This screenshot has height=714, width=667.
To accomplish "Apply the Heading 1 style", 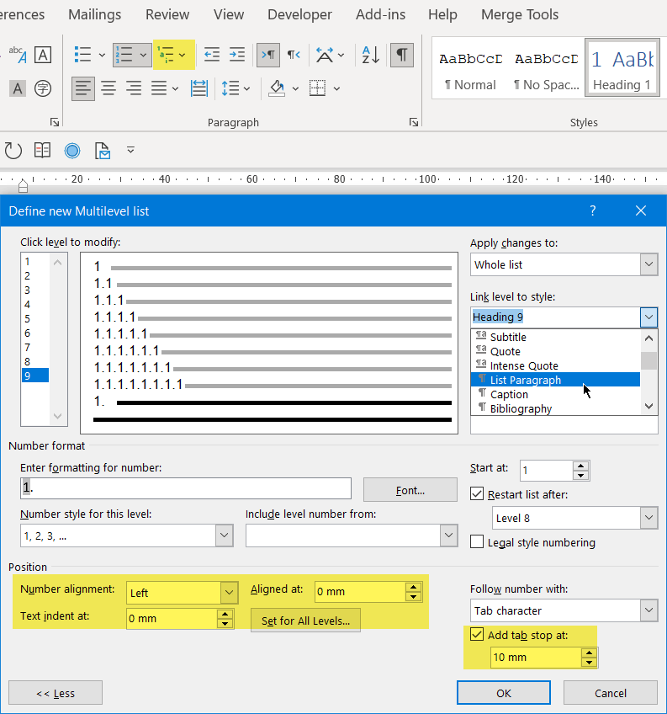I will pyautogui.click(x=622, y=68).
